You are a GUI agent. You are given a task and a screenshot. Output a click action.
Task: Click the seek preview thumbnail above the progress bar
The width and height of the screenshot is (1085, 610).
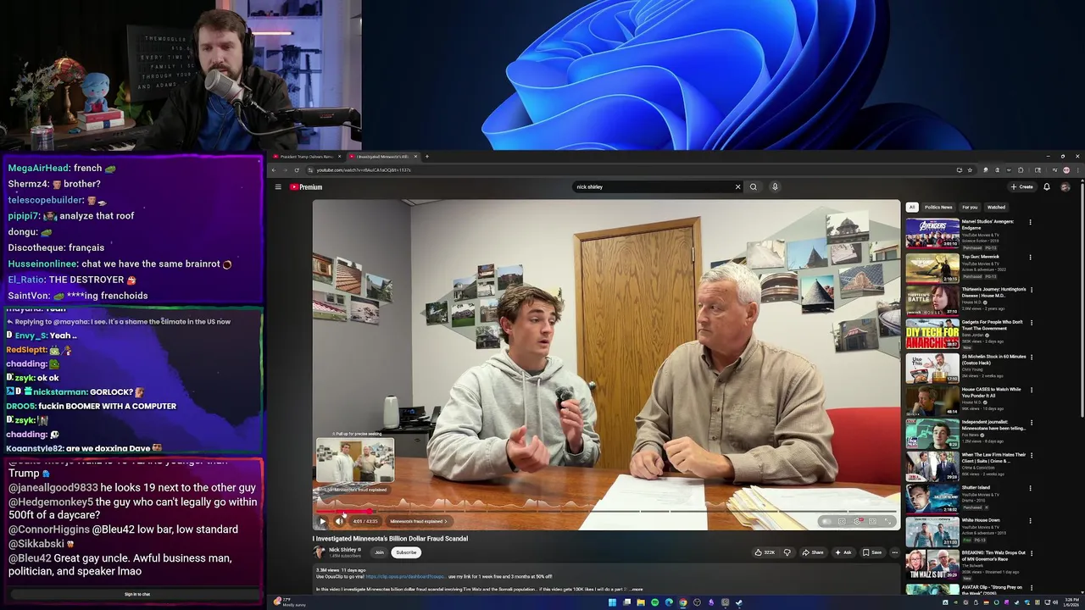355,460
